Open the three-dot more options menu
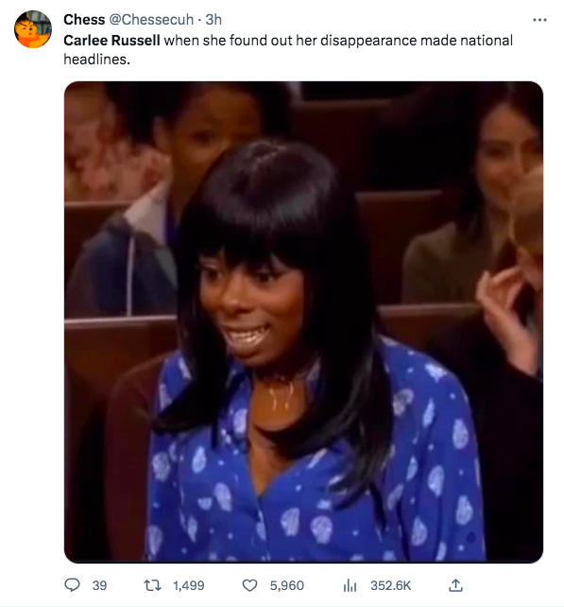The image size is (564, 607). pyautogui.click(x=539, y=19)
